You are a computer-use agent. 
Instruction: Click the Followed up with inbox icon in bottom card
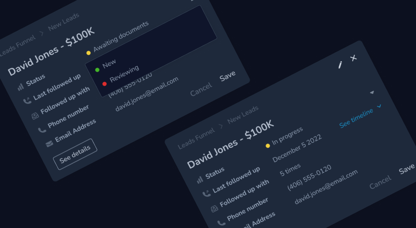point(214,209)
